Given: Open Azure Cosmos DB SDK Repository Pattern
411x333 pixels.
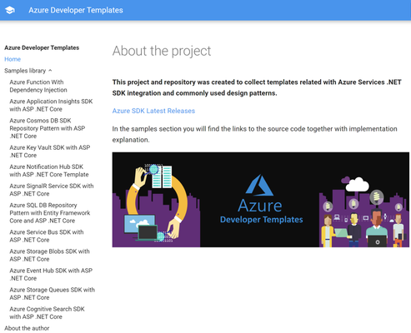Looking at the screenshot, I should 48,128.
